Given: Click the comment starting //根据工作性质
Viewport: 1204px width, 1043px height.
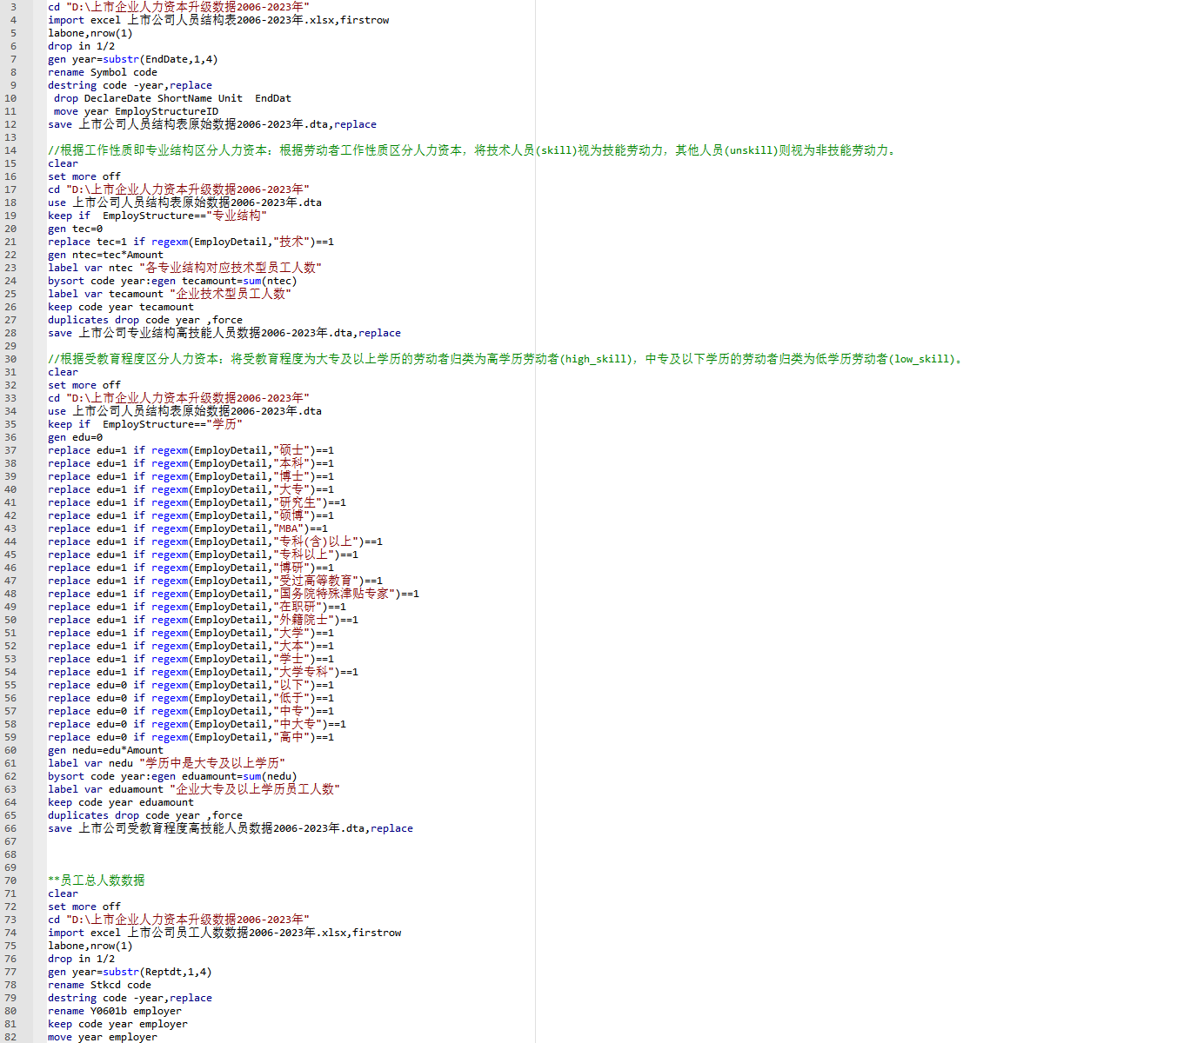Looking at the screenshot, I should coord(472,150).
